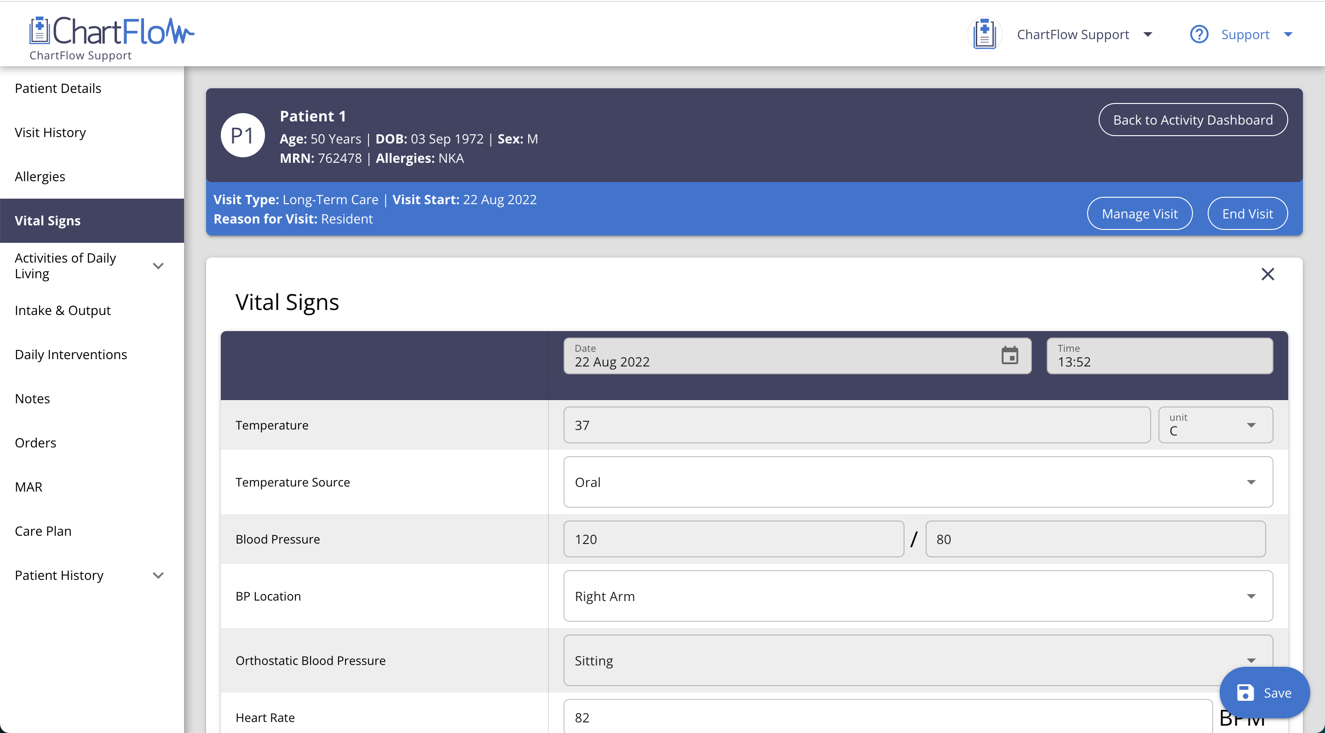Open the date picker calendar icon
Image resolution: width=1325 pixels, height=733 pixels.
tap(1009, 356)
